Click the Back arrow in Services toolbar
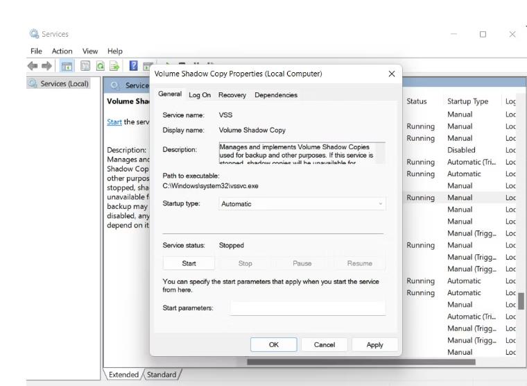 click(33, 66)
